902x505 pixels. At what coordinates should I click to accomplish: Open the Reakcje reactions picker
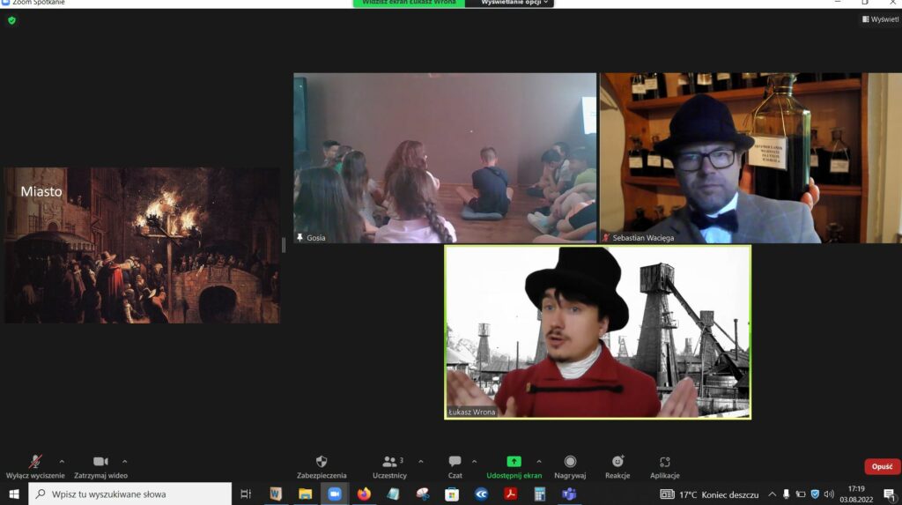click(617, 461)
